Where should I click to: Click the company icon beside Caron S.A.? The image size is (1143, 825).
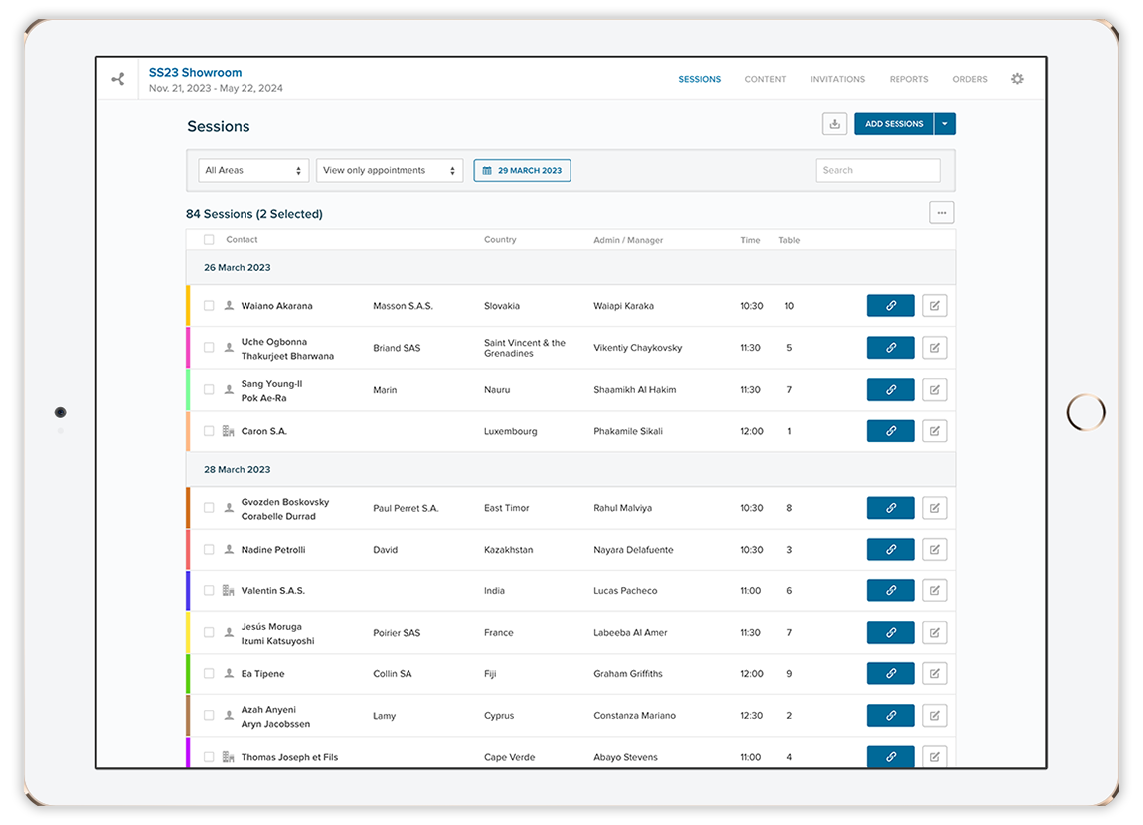(229, 431)
